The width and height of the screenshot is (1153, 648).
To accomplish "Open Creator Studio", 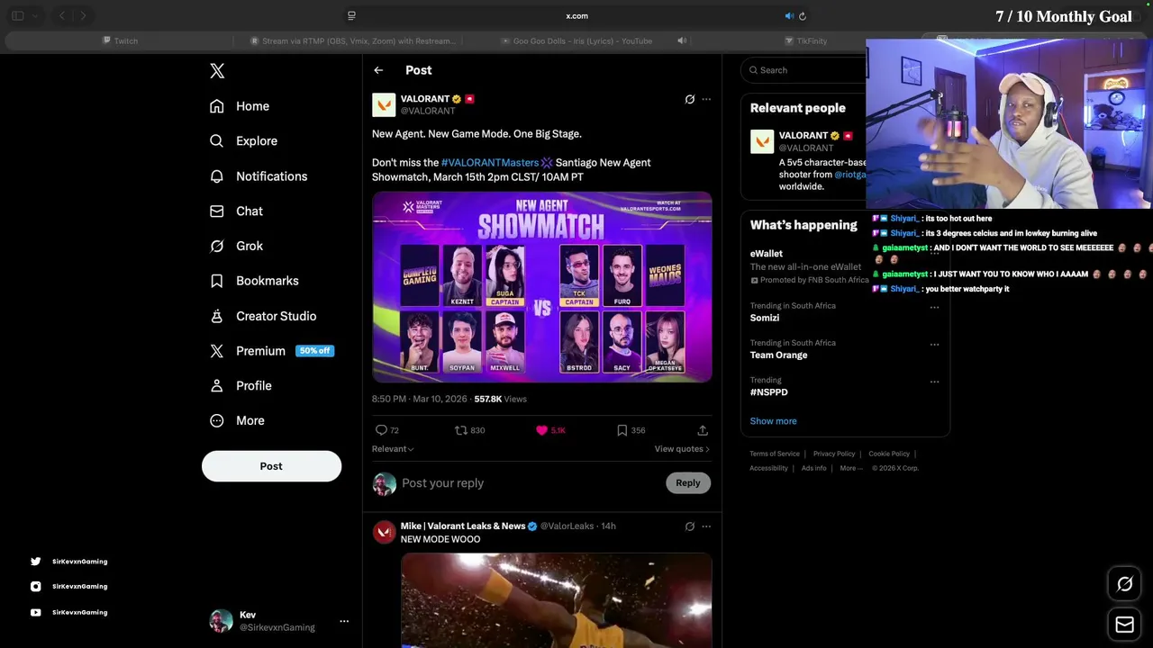I will pyautogui.click(x=263, y=316).
